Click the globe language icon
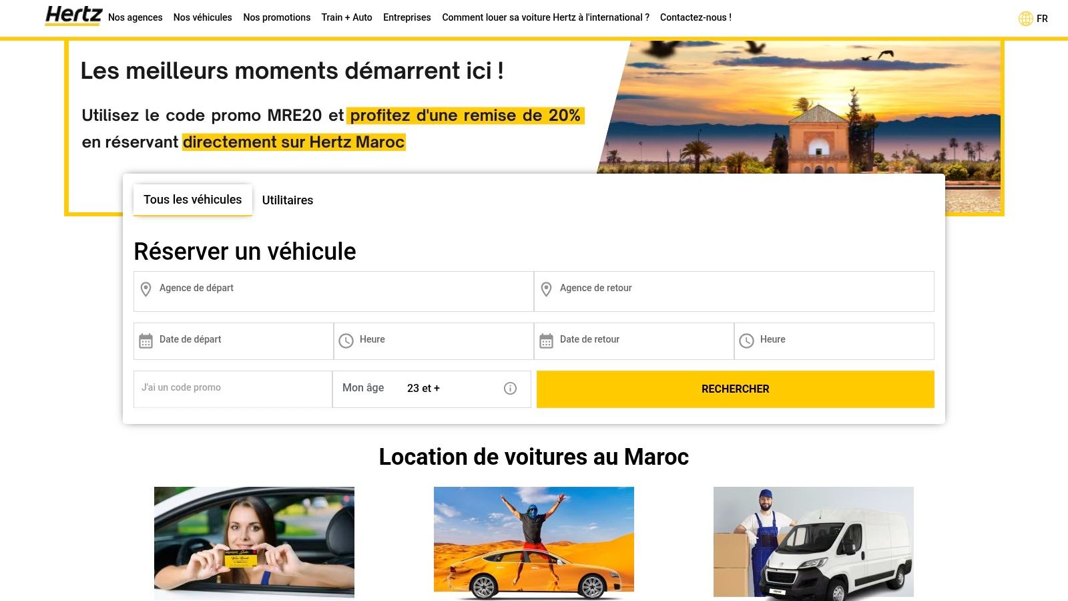This screenshot has height=601, width=1068. coord(1026,19)
